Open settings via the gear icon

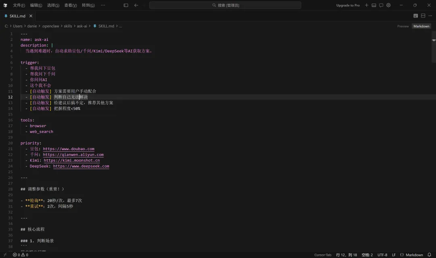click(x=388, y=5)
